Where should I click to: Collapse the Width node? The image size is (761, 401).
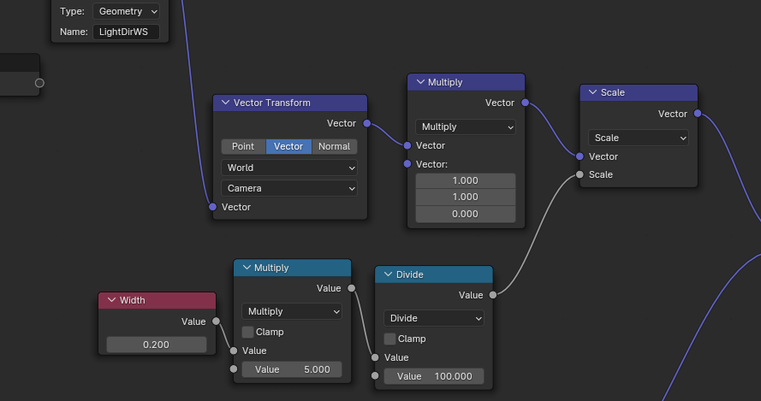[111, 300]
